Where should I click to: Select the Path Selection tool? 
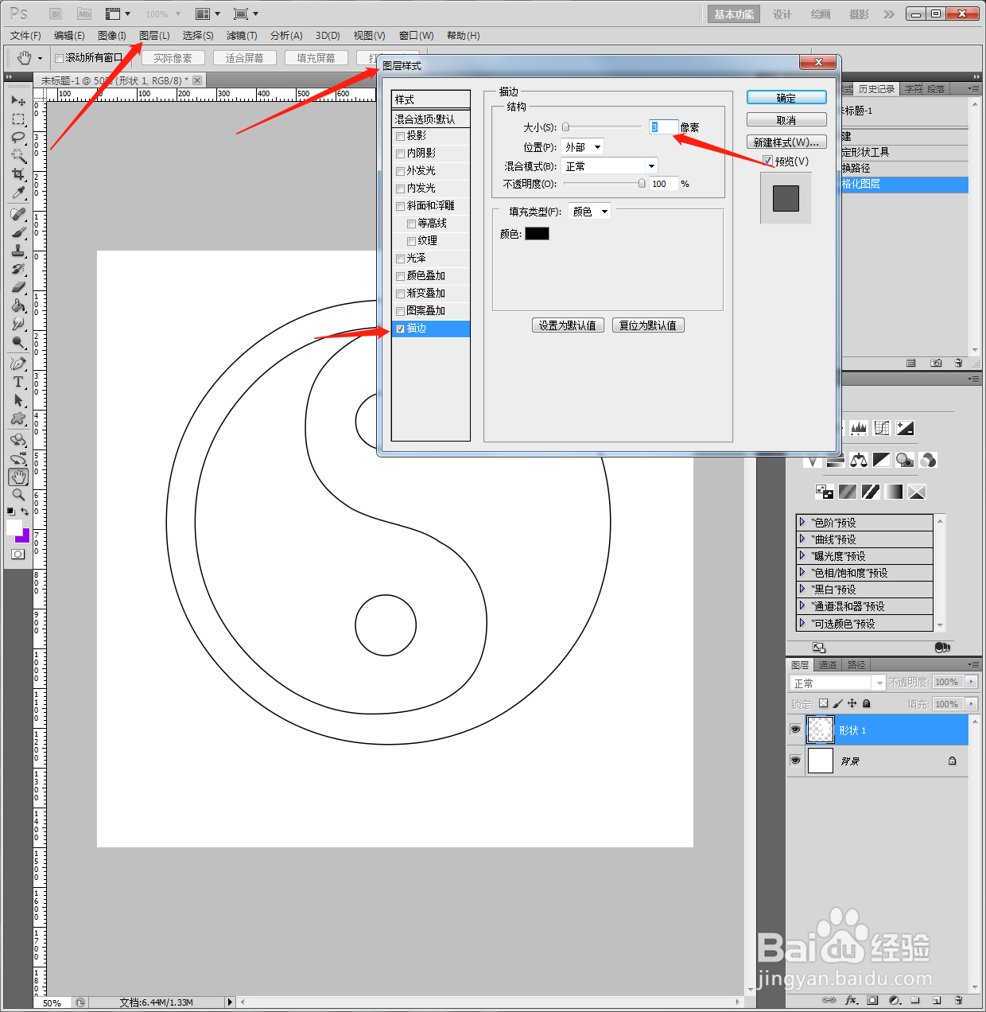(x=18, y=400)
